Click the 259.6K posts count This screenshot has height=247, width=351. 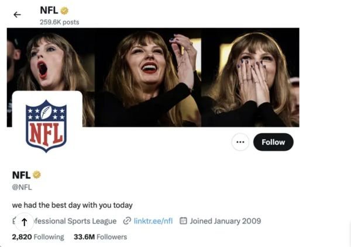pos(60,22)
